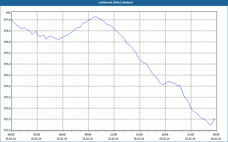Select the 976,0 axis value
Image resolution: width=228 pixels, height=142 pixels.
click(x=7, y=42)
